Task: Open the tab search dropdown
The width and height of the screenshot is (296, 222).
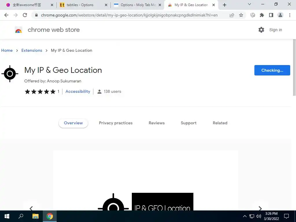Action: tap(249, 4)
